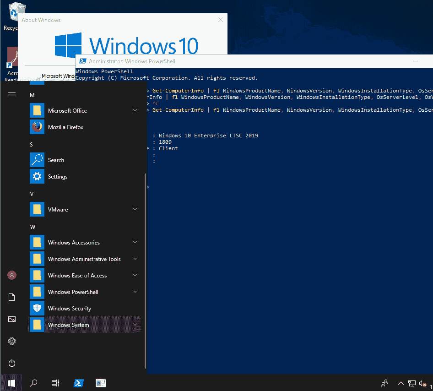
Task: Toggle the hamburger menu in the Start menu
Action: (11, 95)
